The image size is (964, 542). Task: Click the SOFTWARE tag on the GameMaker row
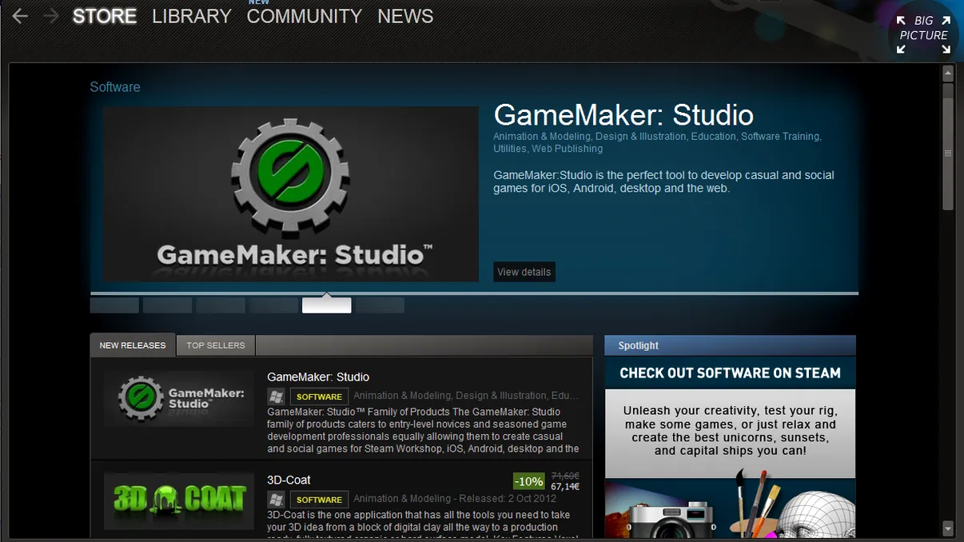click(x=319, y=397)
